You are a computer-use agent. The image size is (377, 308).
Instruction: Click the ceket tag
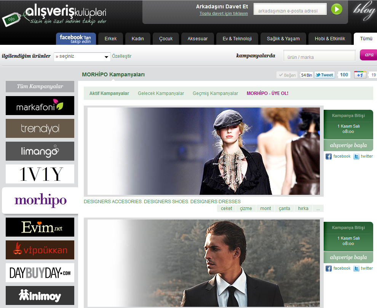227,208
